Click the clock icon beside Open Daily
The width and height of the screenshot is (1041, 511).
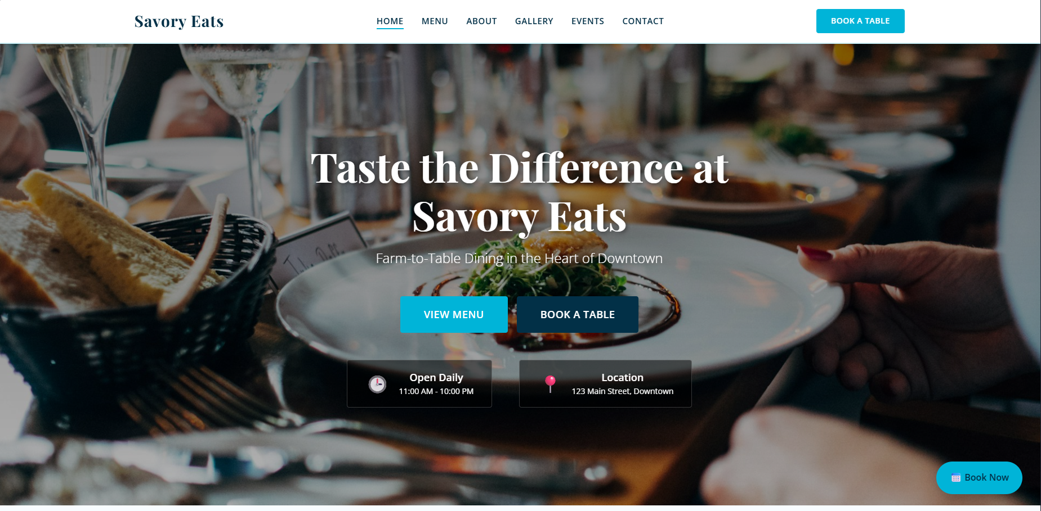[377, 384]
